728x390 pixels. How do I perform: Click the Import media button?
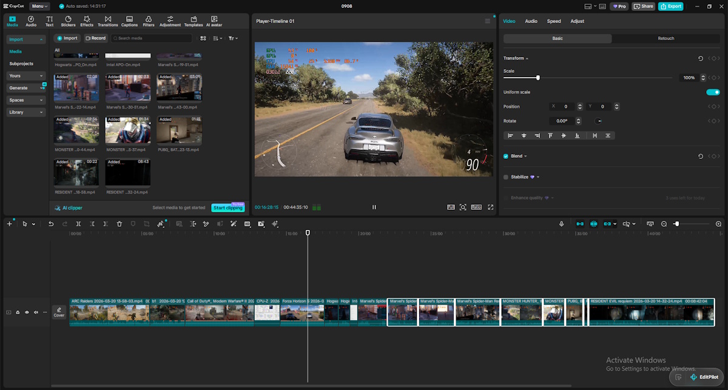tap(67, 38)
